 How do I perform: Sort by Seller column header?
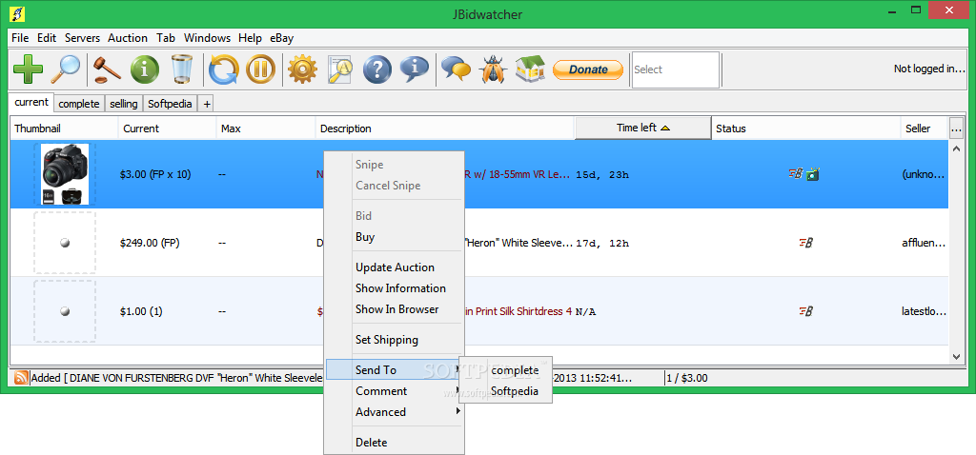925,129
